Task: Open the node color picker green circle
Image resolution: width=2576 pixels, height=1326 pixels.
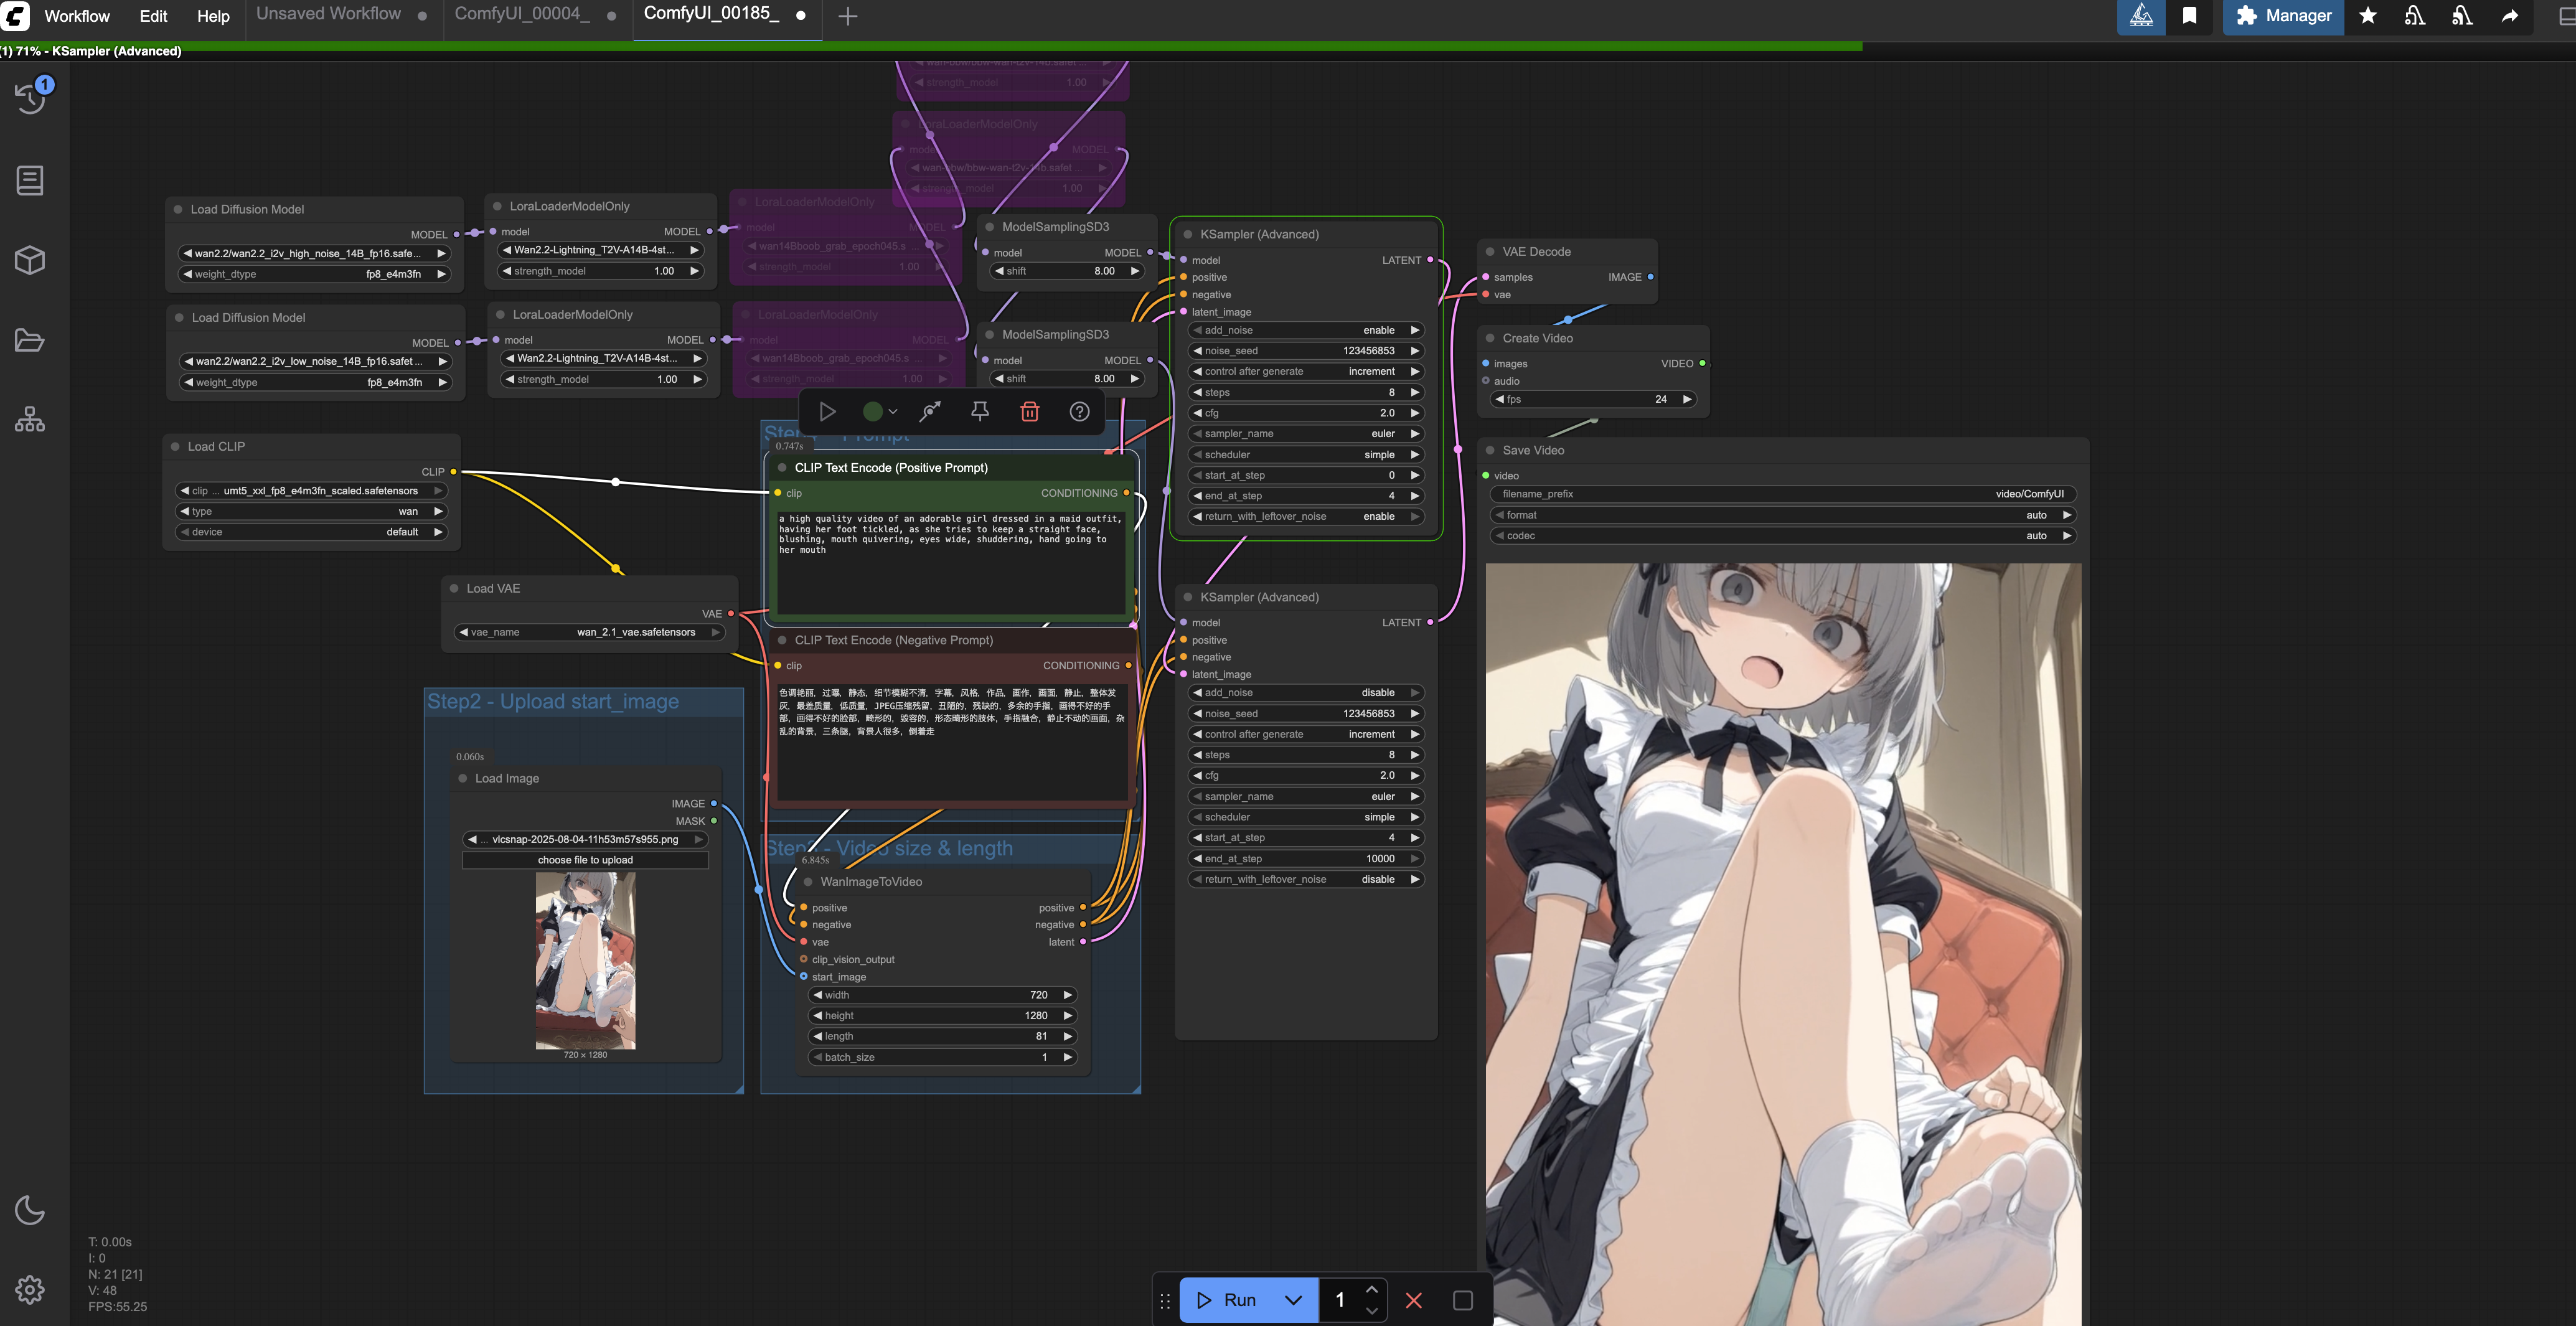Action: click(880, 411)
